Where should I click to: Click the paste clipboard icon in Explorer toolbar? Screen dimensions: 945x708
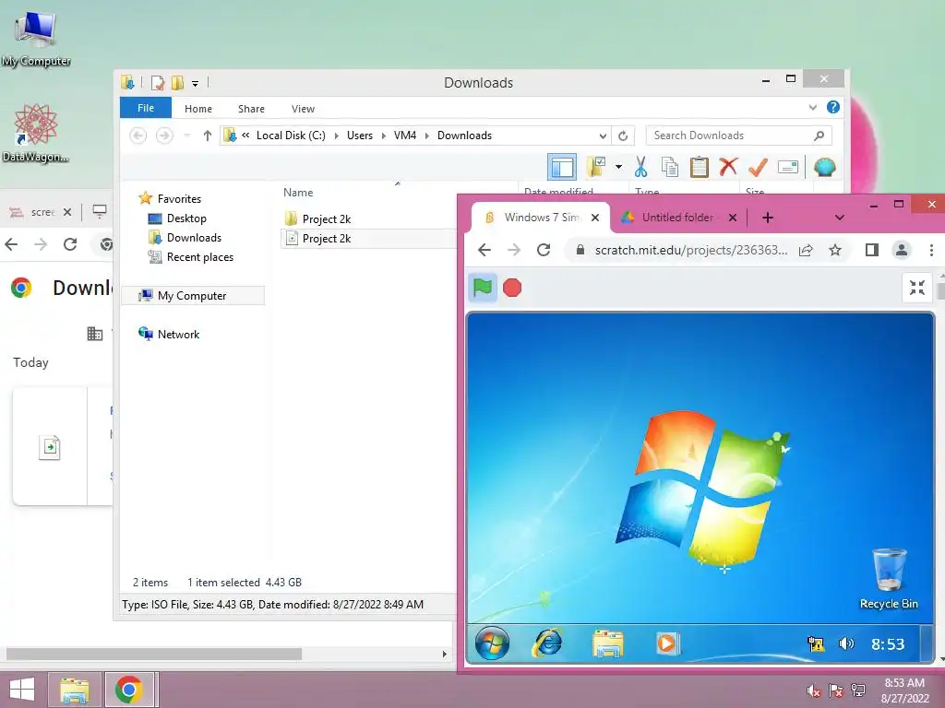pyautogui.click(x=700, y=167)
